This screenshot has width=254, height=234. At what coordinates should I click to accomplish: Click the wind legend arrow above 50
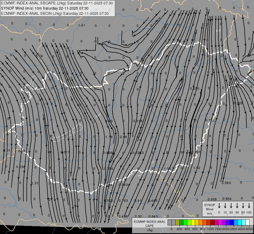[x=243, y=206]
